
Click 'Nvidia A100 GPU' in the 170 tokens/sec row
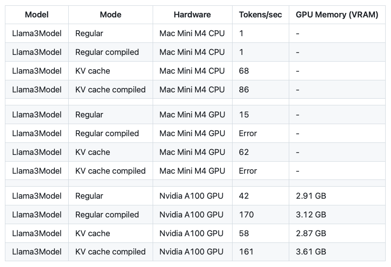pyautogui.click(x=191, y=215)
